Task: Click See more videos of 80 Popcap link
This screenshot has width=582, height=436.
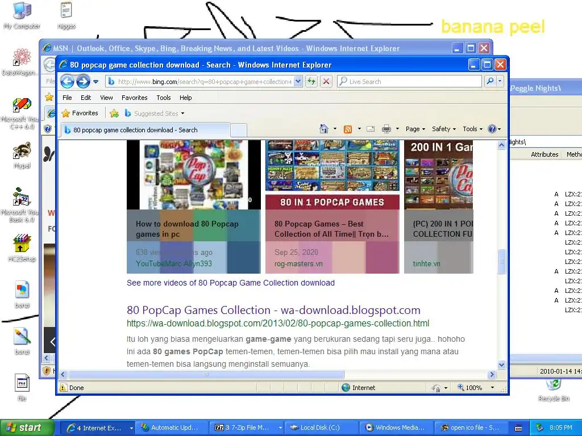Action: coord(231,283)
